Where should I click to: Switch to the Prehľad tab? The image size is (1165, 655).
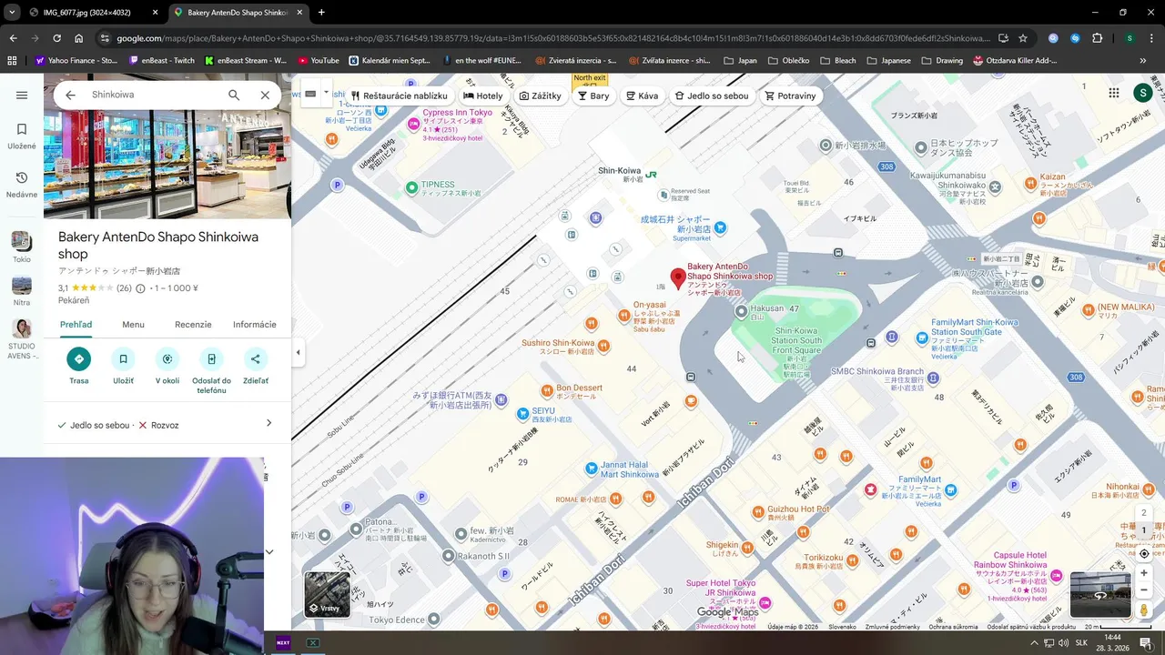pyautogui.click(x=76, y=325)
